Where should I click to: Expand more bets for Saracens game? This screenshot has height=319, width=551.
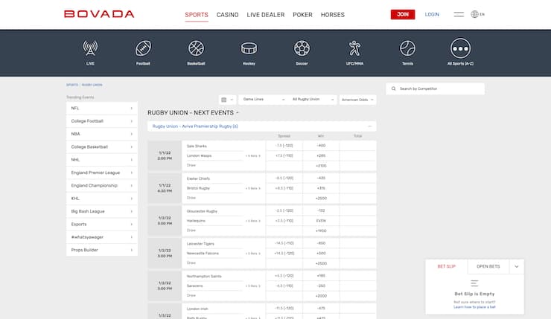tap(253, 286)
